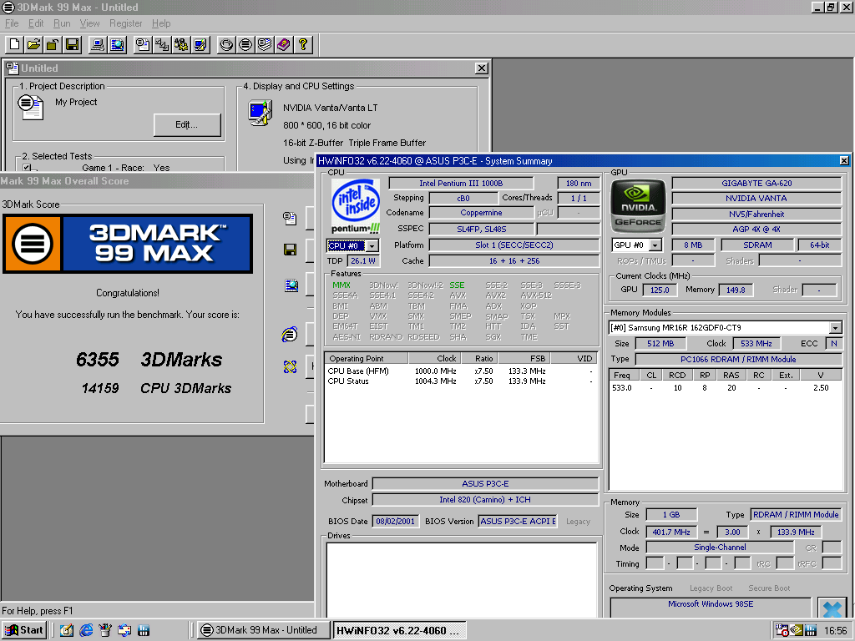Click the spiral benchmark toolbar icon
This screenshot has height=641, width=855.
coord(226,44)
